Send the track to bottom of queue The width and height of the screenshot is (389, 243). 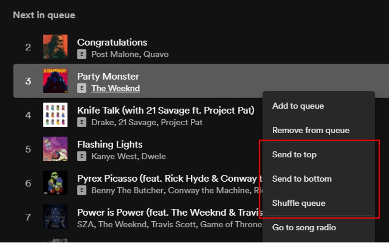302,179
